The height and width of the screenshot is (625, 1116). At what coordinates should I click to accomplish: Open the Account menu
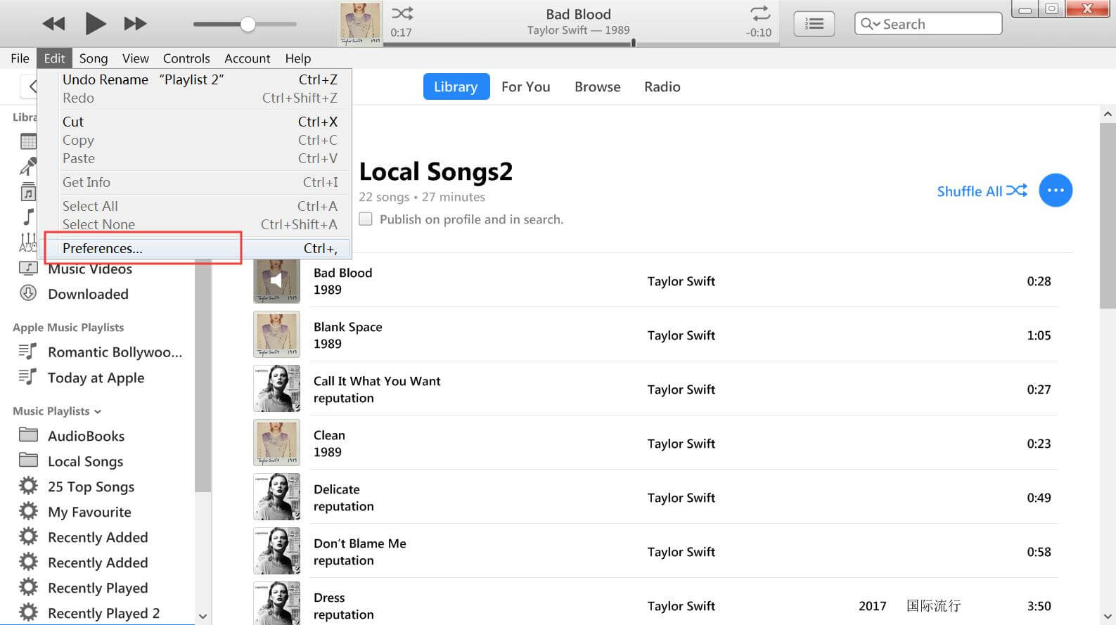tap(247, 58)
